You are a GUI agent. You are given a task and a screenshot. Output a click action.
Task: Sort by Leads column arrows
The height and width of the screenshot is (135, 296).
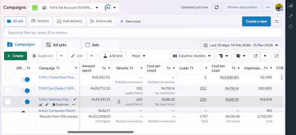[192, 68]
